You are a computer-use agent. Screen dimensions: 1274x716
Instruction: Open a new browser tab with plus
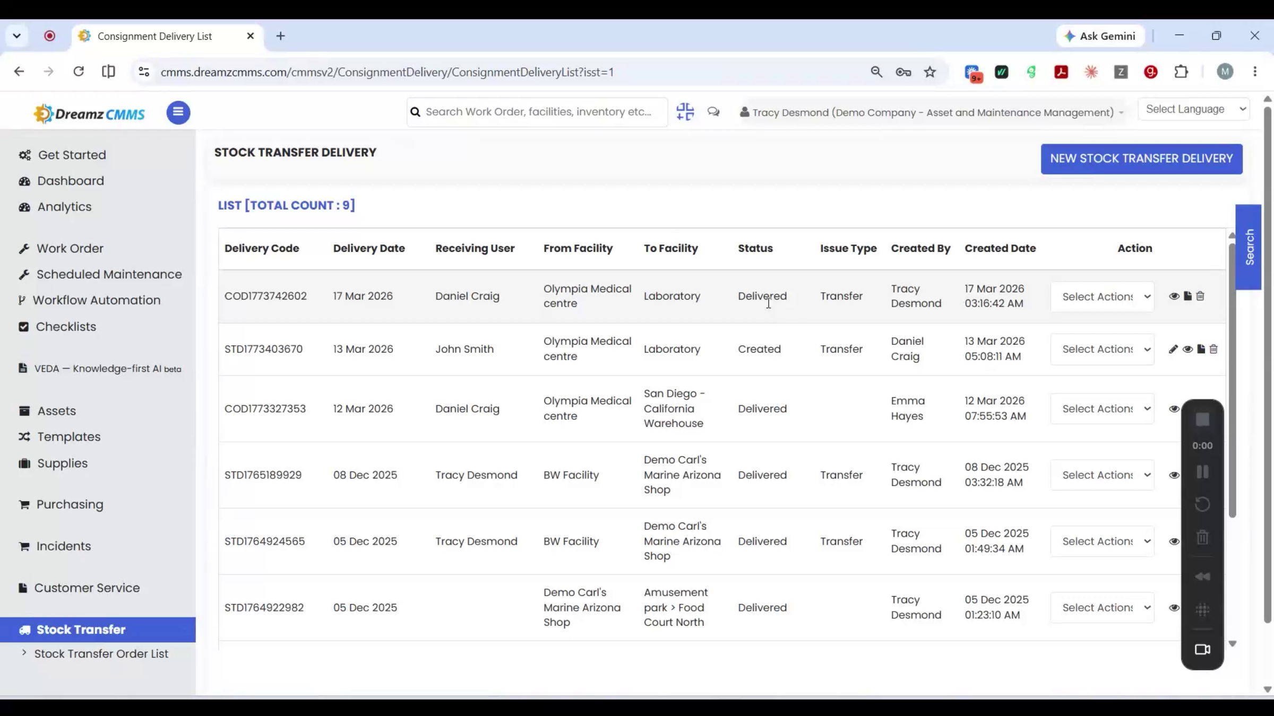281,36
